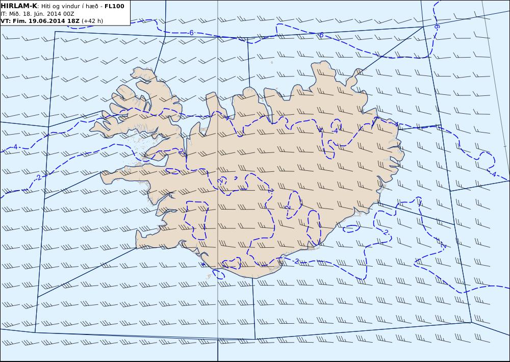This screenshot has height=362, width=510.
Task: Click the 'Hiti og vindur í hæð' caption
Action: [69, 7]
